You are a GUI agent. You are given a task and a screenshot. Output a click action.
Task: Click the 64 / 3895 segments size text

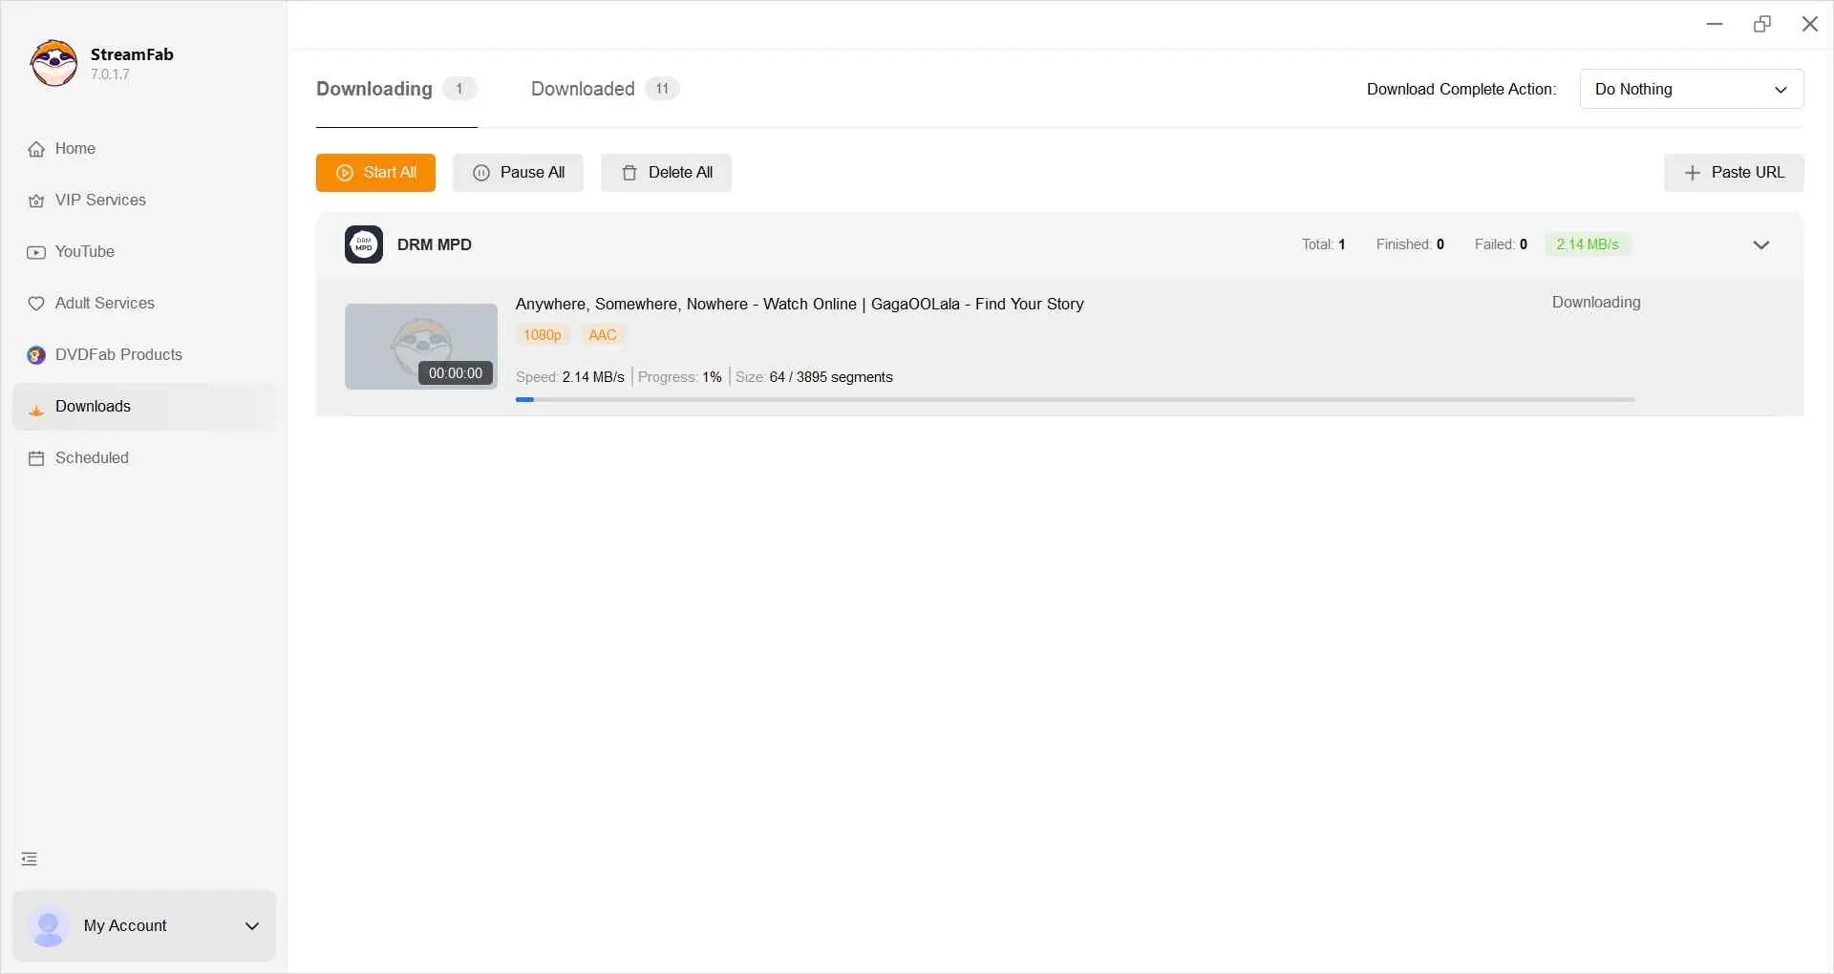pos(831,377)
